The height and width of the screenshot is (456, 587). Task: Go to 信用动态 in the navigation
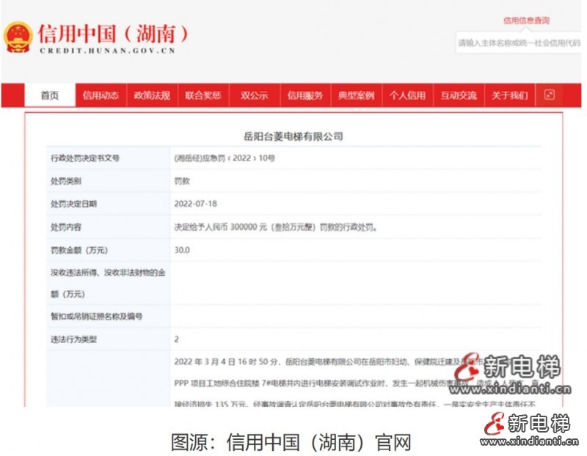[101, 96]
